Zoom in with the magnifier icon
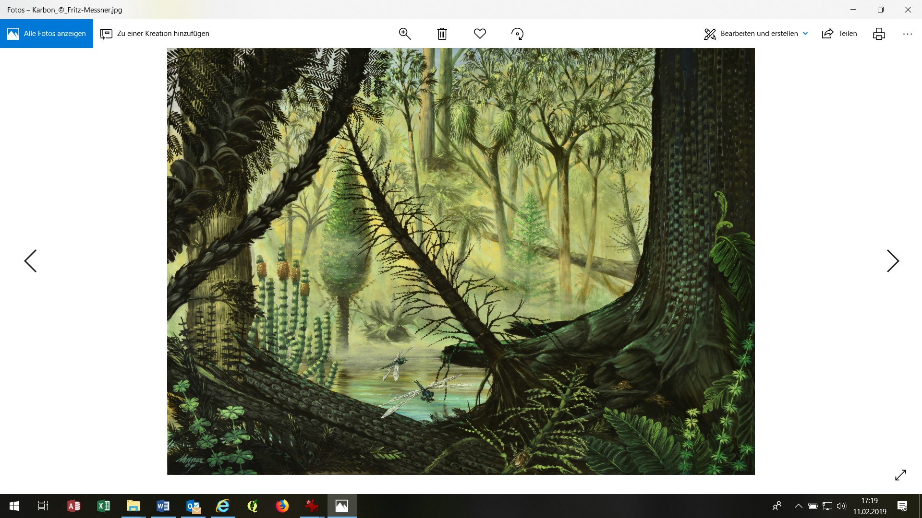922x518 pixels. pyautogui.click(x=405, y=34)
